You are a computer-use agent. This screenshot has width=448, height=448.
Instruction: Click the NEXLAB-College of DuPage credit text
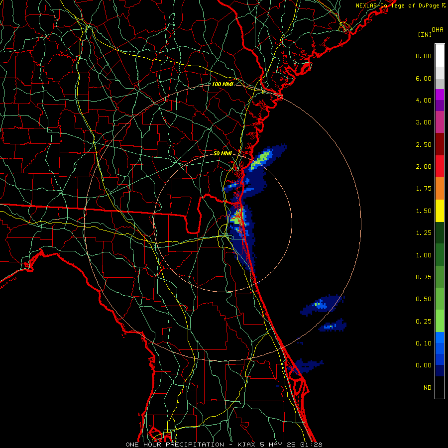[x=401, y=5]
